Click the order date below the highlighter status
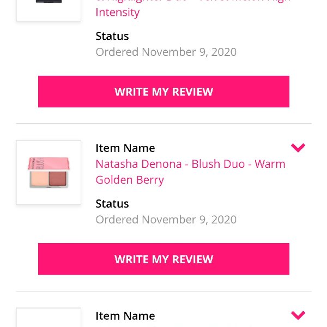This screenshot has width=327, height=327. (166, 52)
